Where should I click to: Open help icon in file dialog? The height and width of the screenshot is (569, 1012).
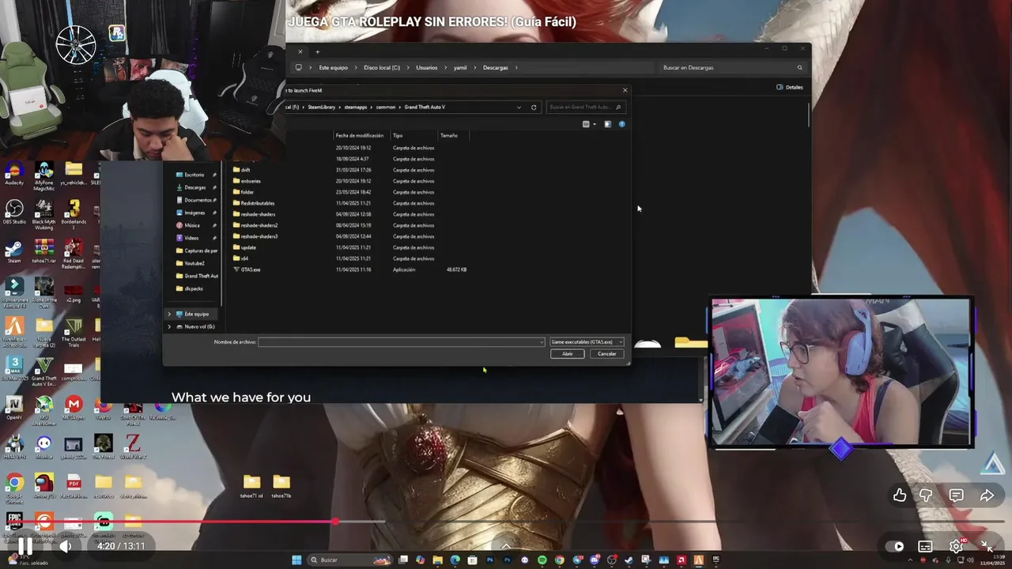(621, 124)
